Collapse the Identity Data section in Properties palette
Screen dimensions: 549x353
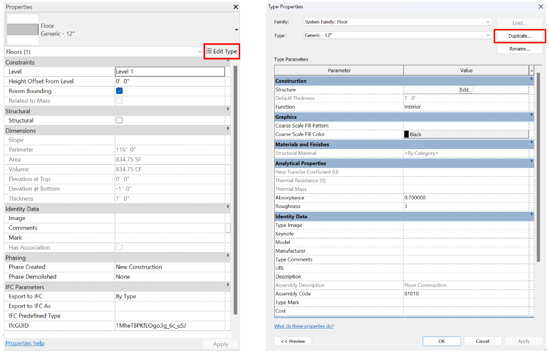(x=228, y=207)
